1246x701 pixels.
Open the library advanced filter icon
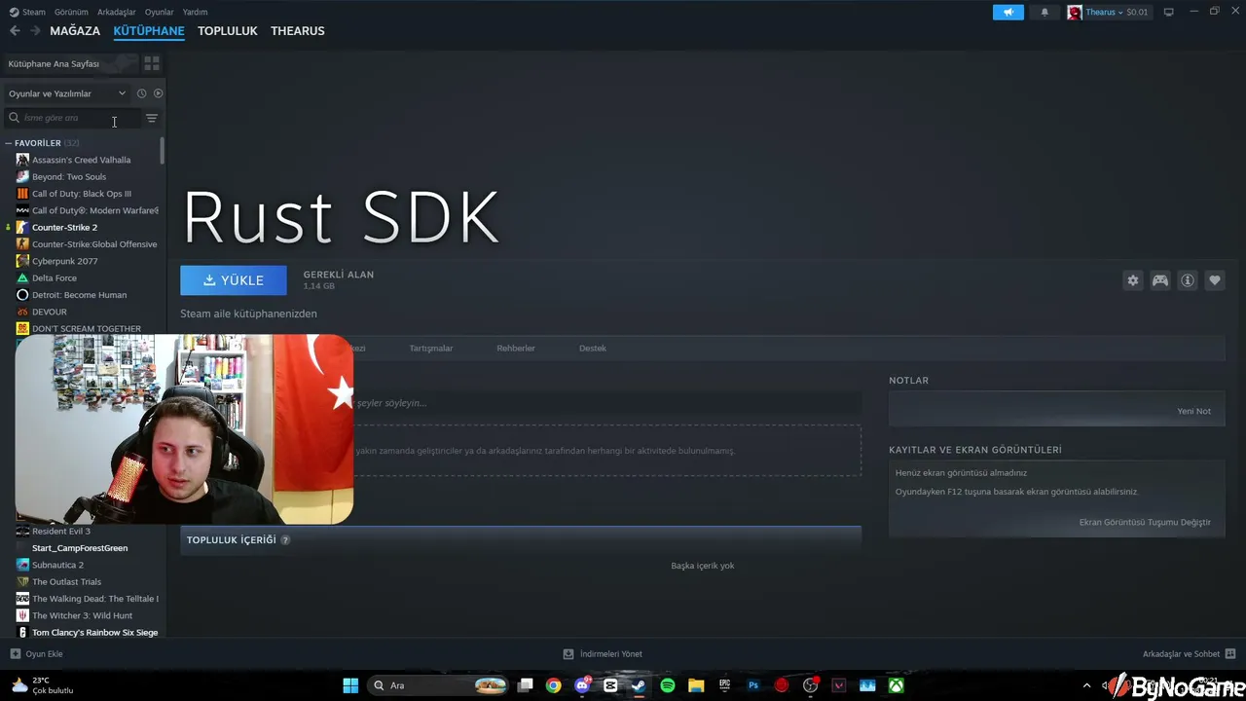click(x=152, y=118)
